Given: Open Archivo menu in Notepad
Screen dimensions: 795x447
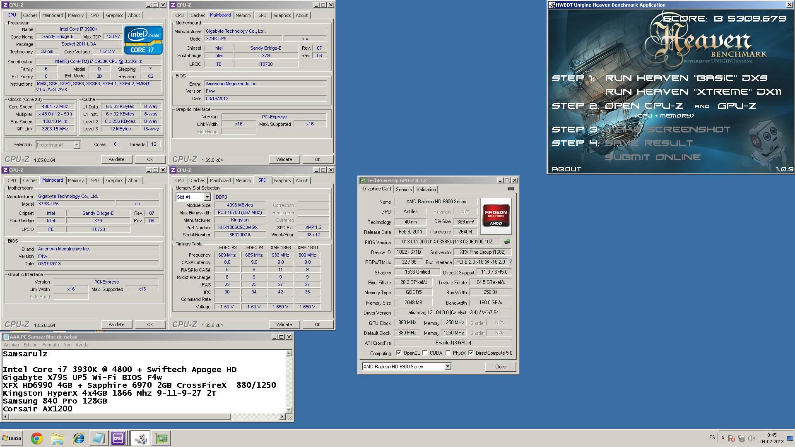Looking at the screenshot, I should point(11,345).
